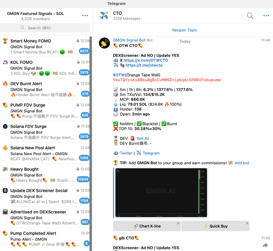
Task: Click the Solana FDV Surge 2679 badge
Action: click(x=84, y=136)
